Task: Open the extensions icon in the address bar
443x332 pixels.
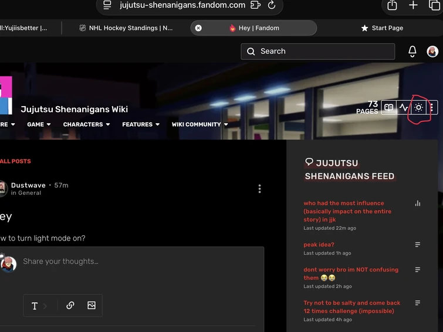Action: (255, 5)
